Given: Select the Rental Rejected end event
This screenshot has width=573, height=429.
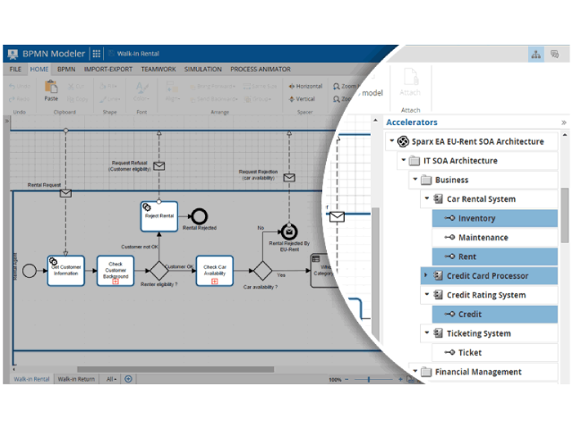Looking at the screenshot, I should [199, 216].
